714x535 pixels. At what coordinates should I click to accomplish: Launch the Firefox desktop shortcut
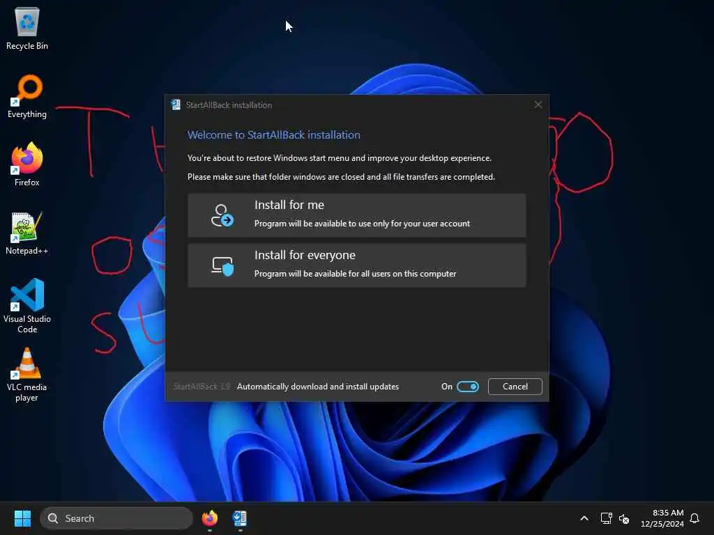click(27, 164)
